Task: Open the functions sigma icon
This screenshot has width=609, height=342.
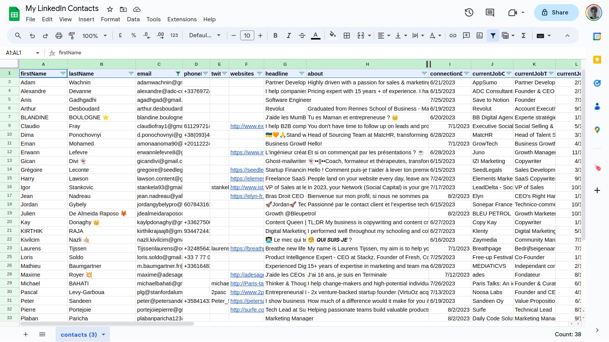Action: [523, 35]
